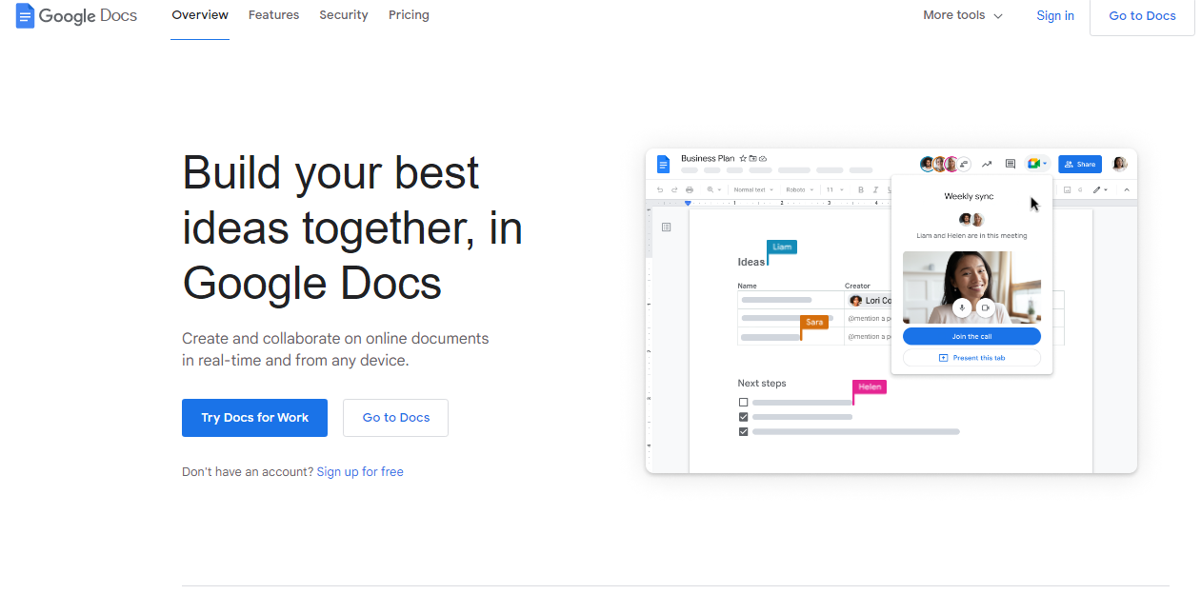
Task: Click the first collaborator avatar
Action: tap(927, 164)
